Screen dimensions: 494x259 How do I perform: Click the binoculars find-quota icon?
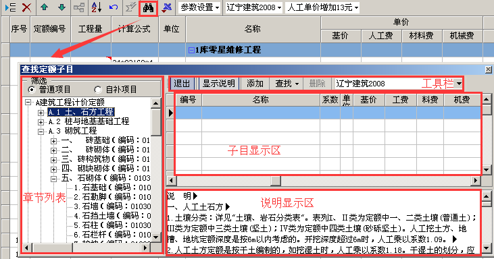[148, 7]
